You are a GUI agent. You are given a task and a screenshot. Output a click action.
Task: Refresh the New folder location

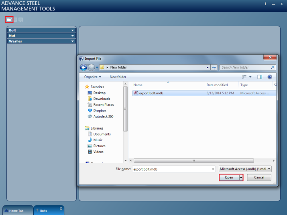coord(214,67)
